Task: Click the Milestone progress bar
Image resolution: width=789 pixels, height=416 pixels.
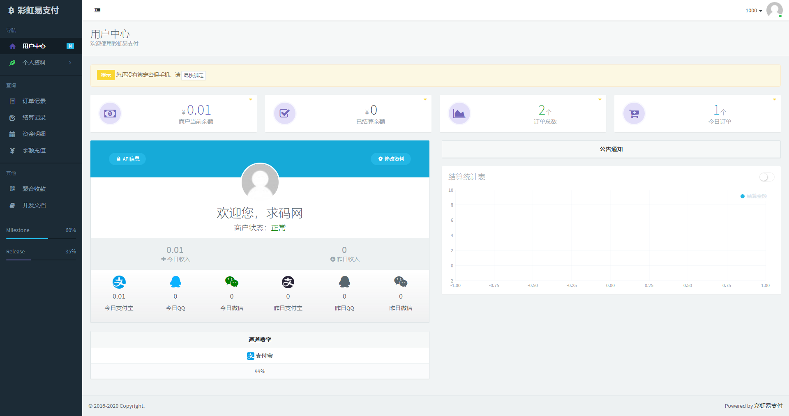Action: pyautogui.click(x=41, y=238)
